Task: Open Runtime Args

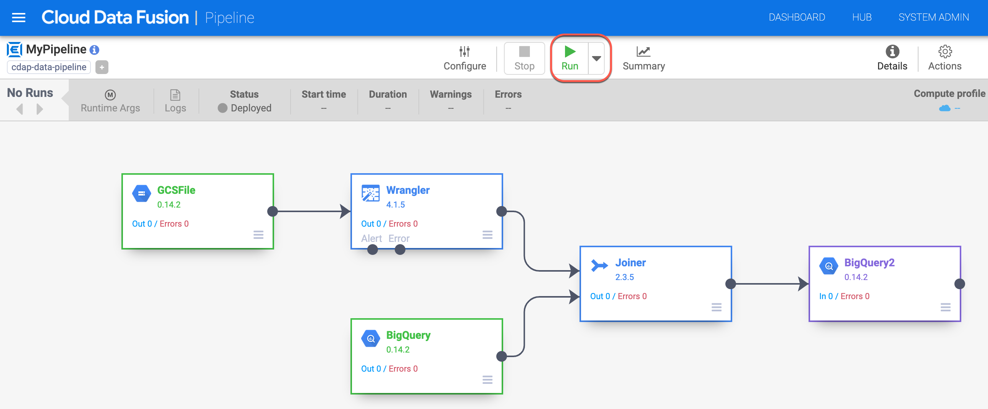Action: click(110, 101)
